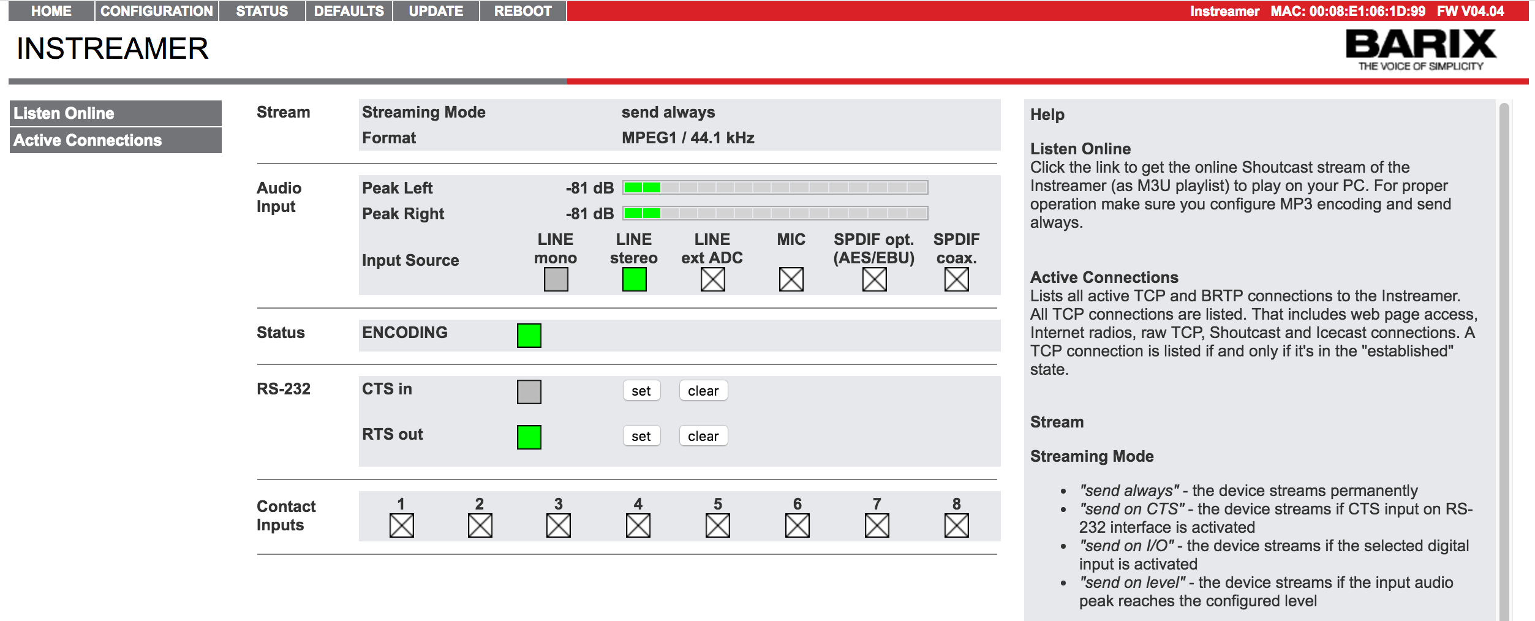Click the 'Instreamer' device name in header
The height and width of the screenshot is (621, 1535).
pos(1224,11)
